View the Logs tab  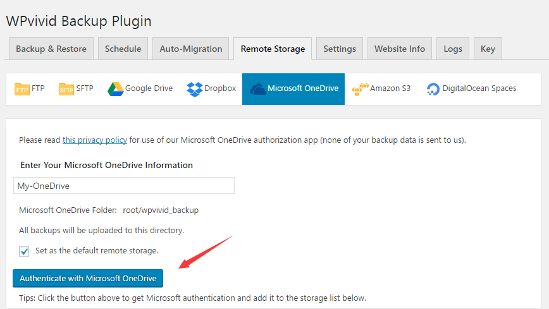click(x=453, y=49)
